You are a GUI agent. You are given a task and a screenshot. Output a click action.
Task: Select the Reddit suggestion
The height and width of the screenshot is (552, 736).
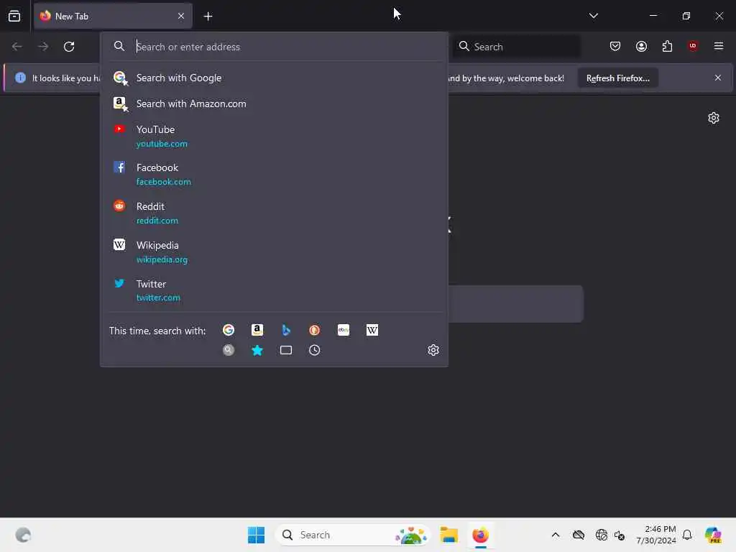click(274, 213)
